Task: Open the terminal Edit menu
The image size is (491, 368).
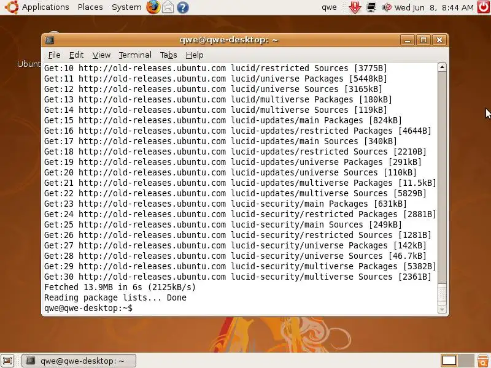Action: 76,55
